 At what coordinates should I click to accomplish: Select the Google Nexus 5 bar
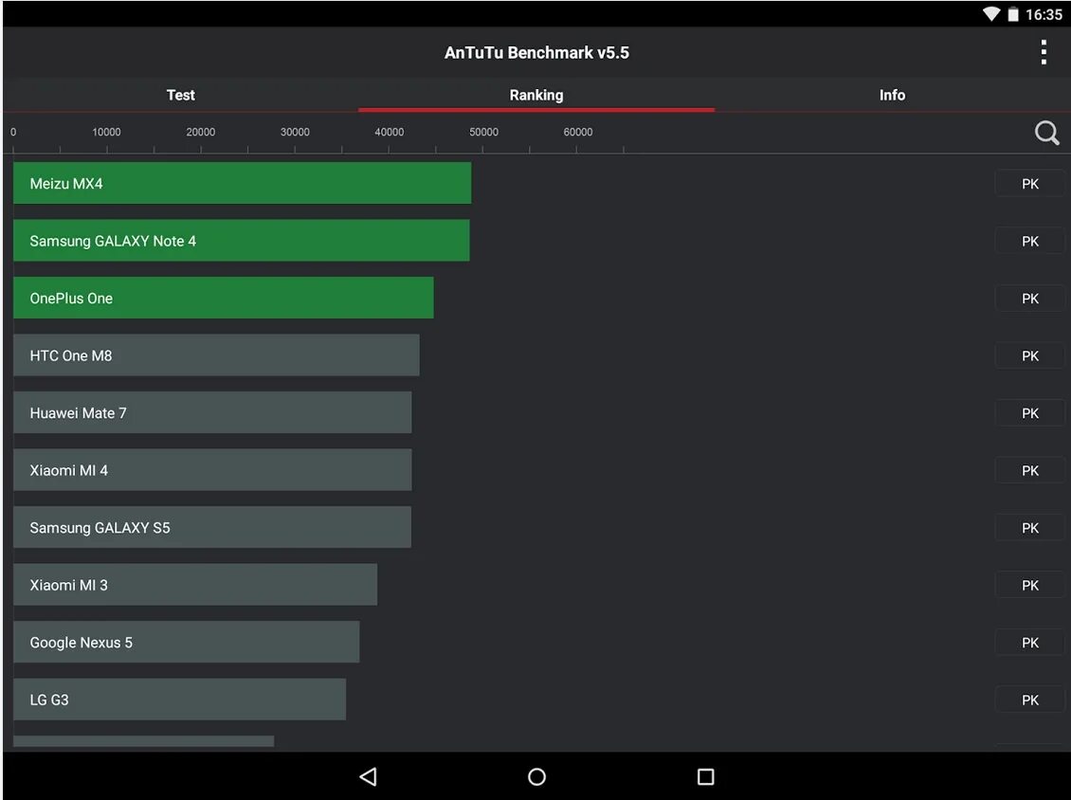coord(186,643)
